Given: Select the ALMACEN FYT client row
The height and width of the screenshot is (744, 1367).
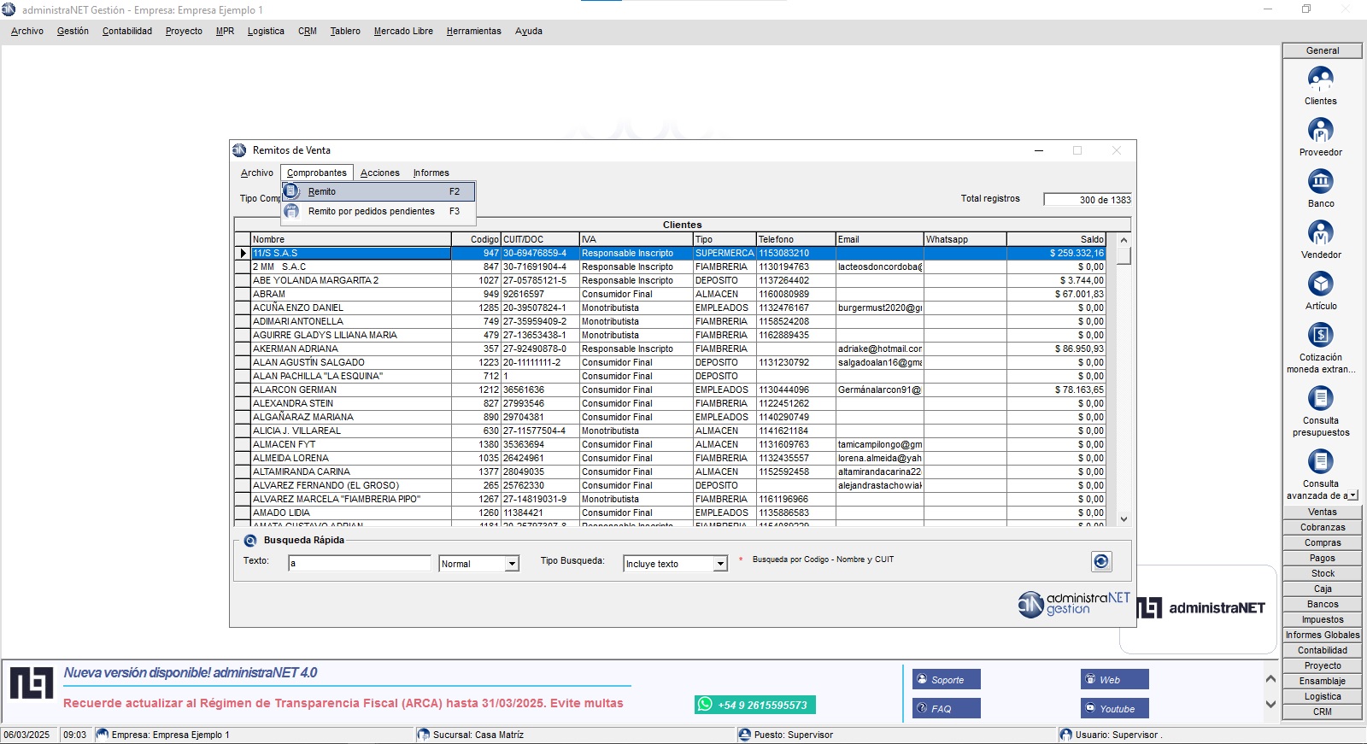Looking at the screenshot, I should [670, 445].
